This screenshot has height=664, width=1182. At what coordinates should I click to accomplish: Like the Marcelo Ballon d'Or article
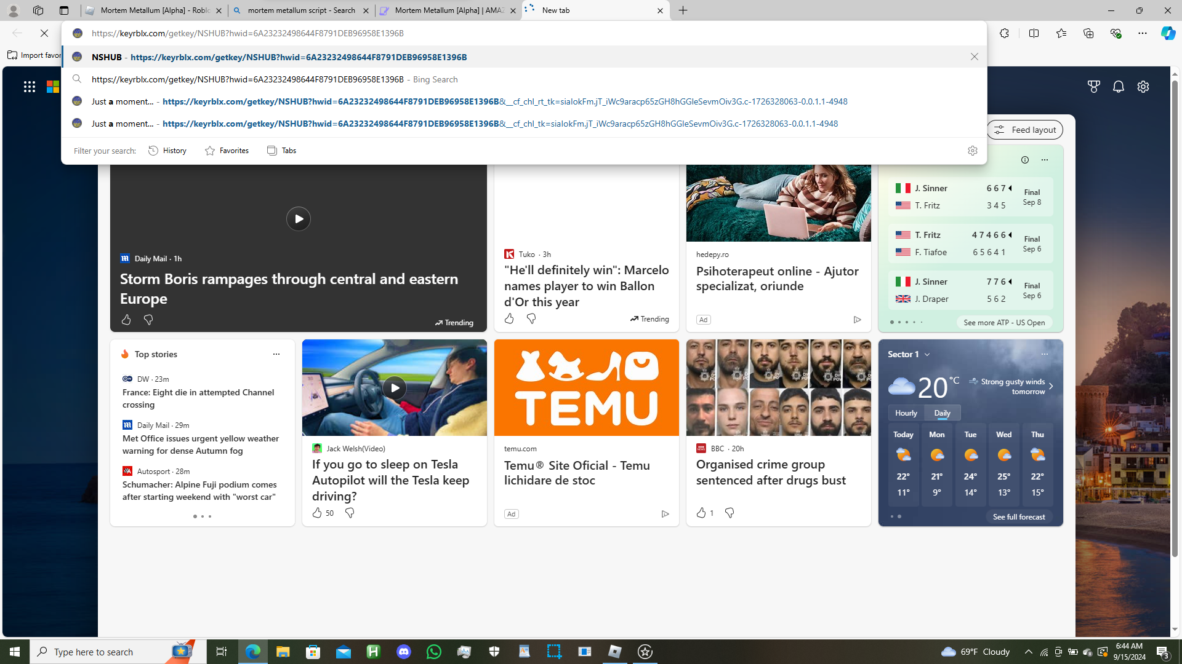(x=509, y=318)
